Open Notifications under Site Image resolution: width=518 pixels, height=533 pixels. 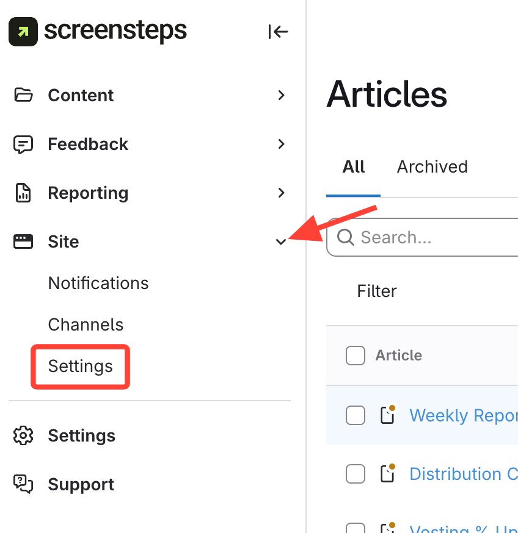[98, 284]
